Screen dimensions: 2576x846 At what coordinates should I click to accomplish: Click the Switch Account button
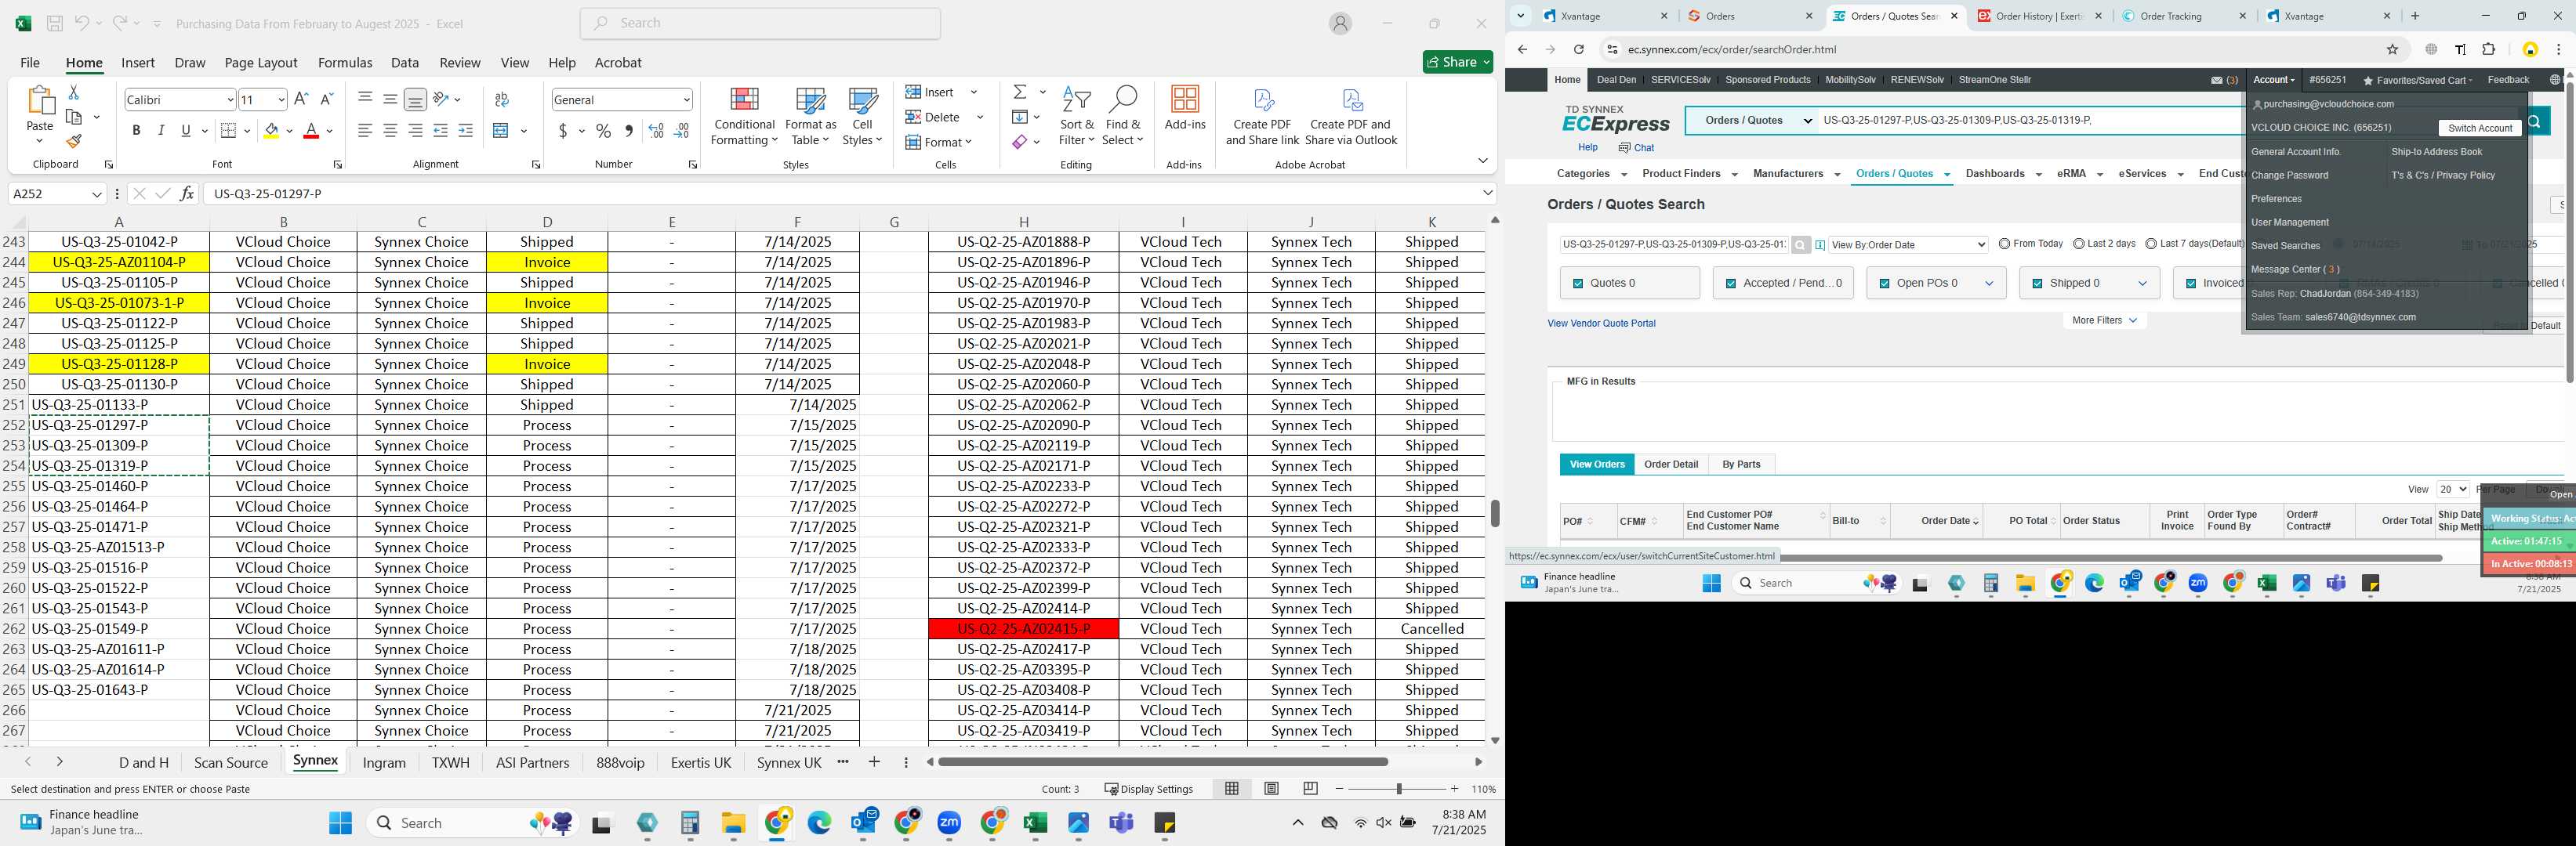point(2479,128)
